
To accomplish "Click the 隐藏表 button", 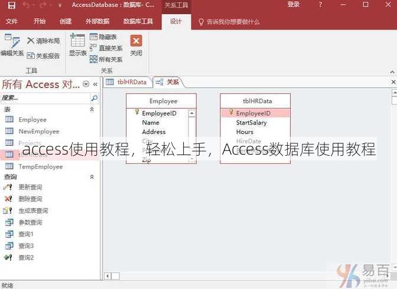I will 103,37.
